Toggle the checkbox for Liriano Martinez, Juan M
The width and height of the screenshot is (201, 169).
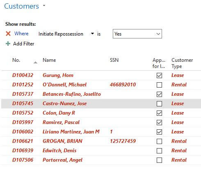(x=159, y=132)
